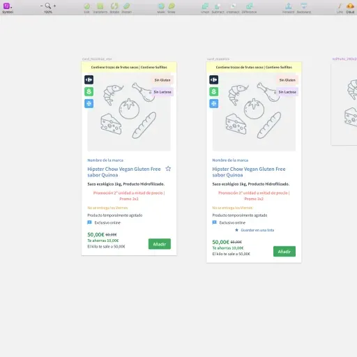
Task: Click the star icon beside Guardar en una lista
Action: point(236,230)
